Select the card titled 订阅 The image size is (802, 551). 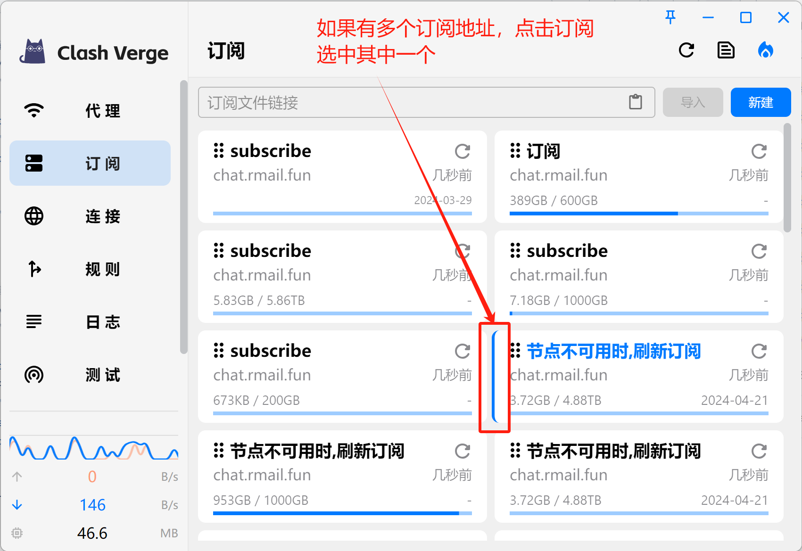click(639, 177)
